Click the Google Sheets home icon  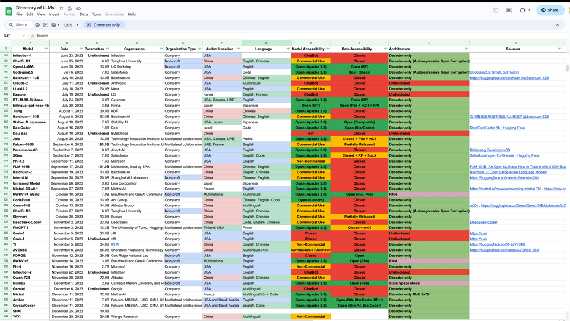coord(9,11)
